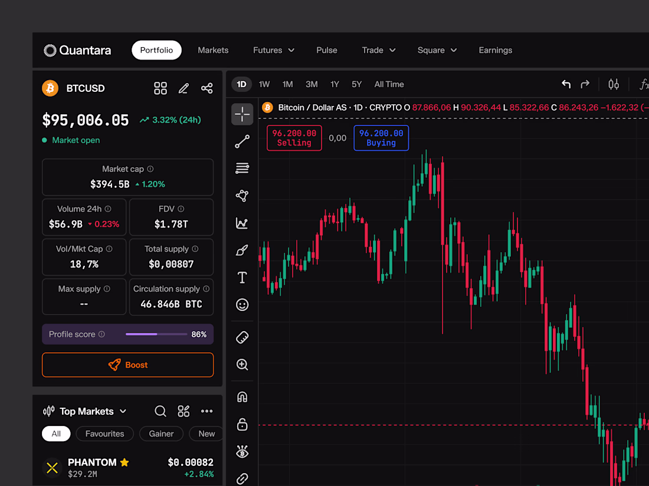The width and height of the screenshot is (649, 486).
Task: Toggle the PHANTOM favourite star
Action: (124, 462)
